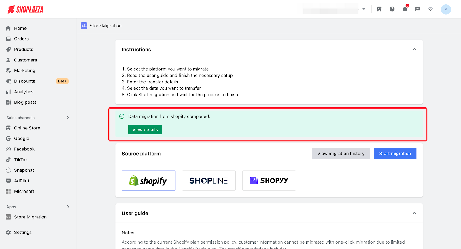
Task: Click the Wi-Fi status icon
Action: click(430, 9)
